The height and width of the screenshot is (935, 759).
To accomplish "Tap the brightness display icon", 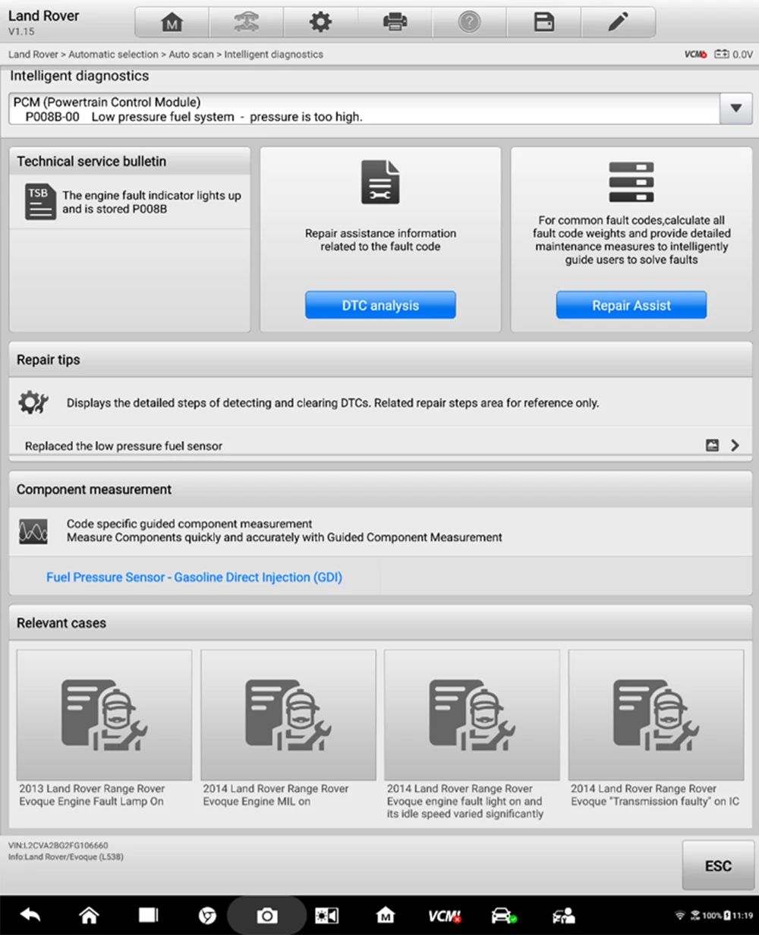I will (326, 916).
